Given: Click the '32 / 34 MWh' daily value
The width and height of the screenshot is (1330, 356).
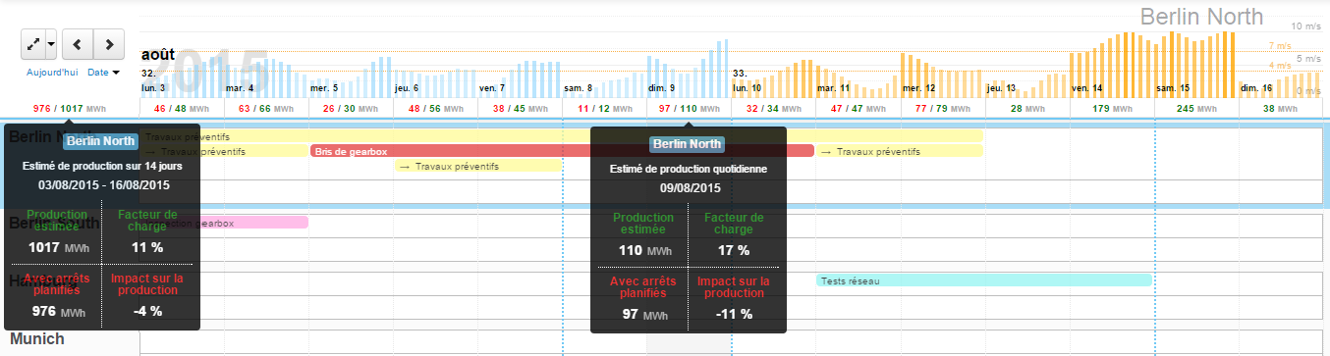Looking at the screenshot, I should click(x=774, y=109).
